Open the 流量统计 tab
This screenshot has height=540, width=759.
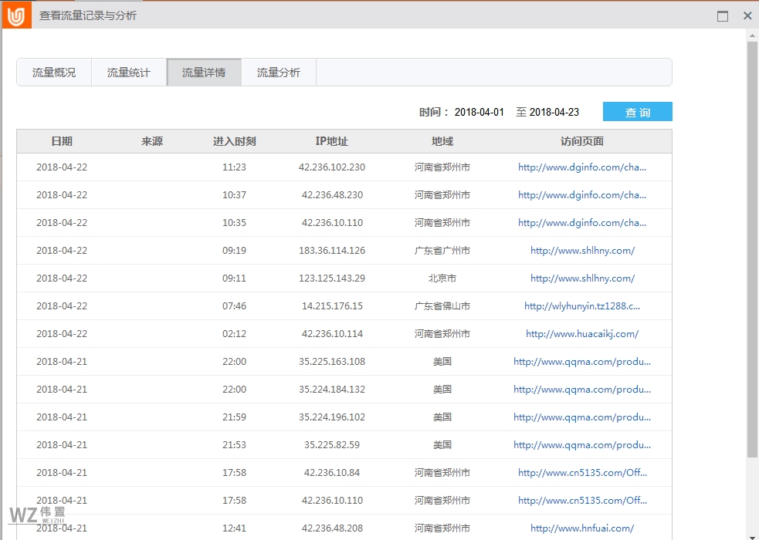click(128, 72)
